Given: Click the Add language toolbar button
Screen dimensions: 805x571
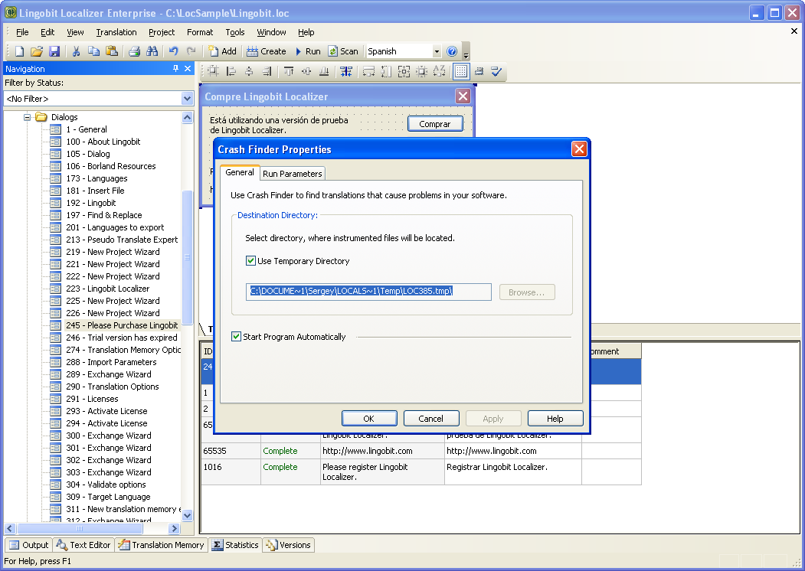Looking at the screenshot, I should point(222,51).
